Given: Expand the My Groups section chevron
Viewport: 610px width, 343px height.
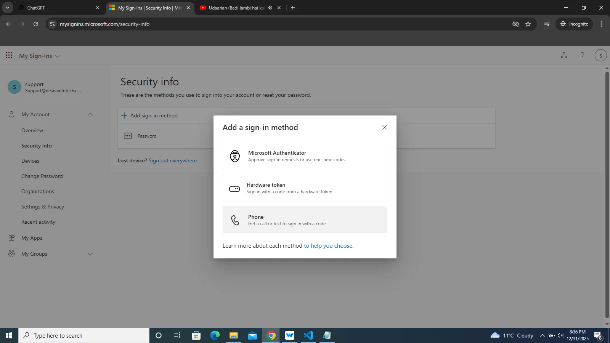Looking at the screenshot, I should coord(90,254).
